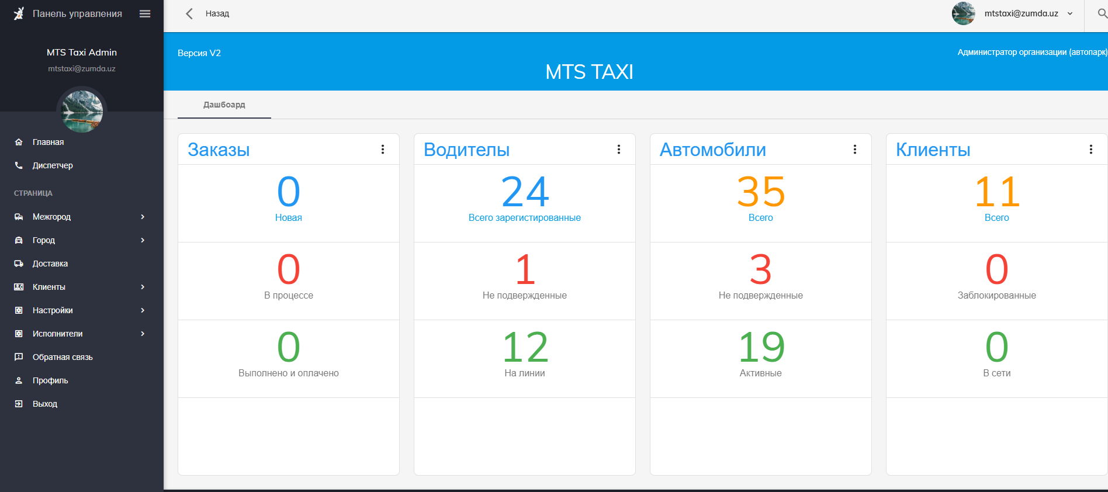1108x492 pixels.
Task: Click the search magnifier icon at top right
Action: (x=1102, y=13)
